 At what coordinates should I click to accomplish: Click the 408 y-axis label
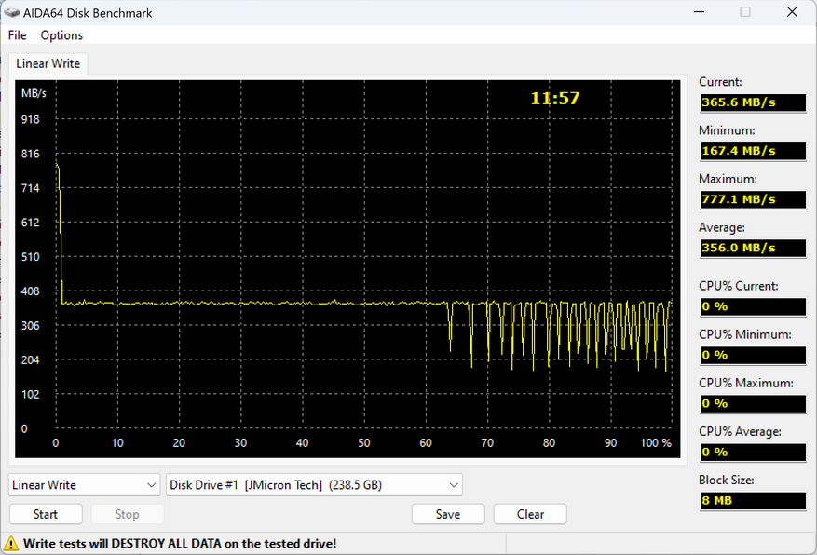[x=30, y=291]
